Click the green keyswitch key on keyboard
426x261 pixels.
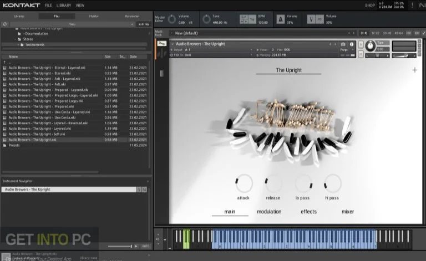click(x=186, y=239)
